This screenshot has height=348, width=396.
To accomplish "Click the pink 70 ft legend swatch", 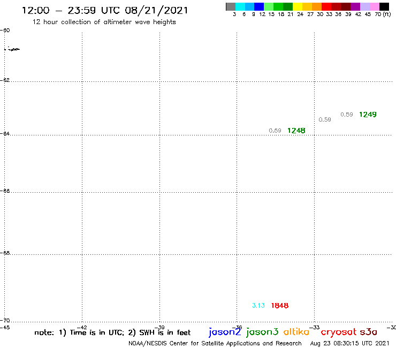I will [x=375, y=6].
